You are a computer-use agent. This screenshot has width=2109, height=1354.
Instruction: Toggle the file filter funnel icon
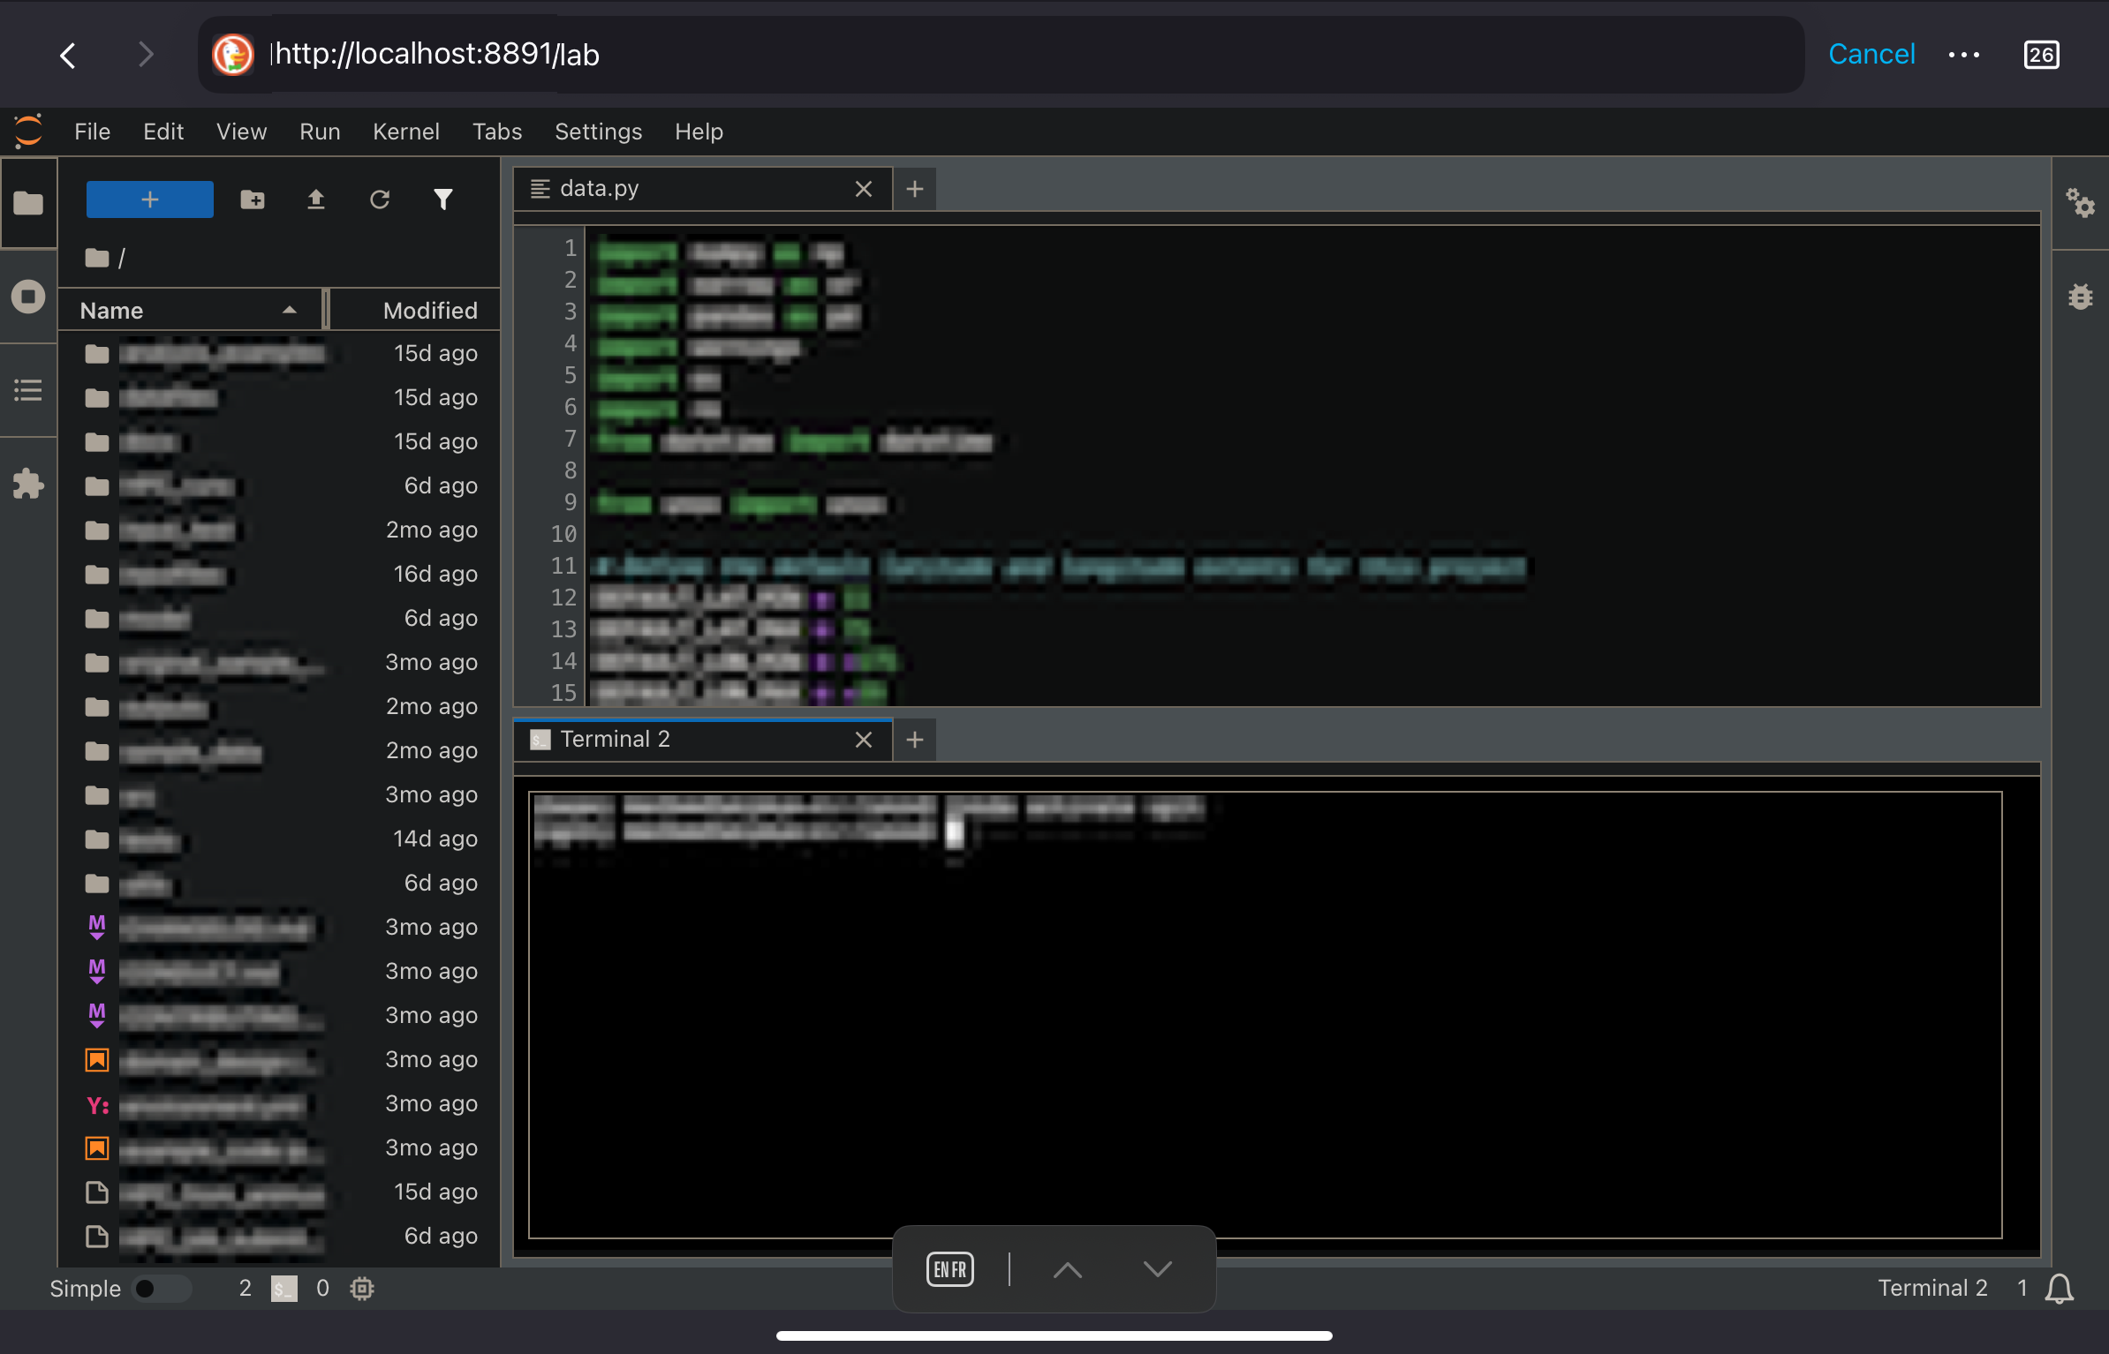click(x=443, y=199)
